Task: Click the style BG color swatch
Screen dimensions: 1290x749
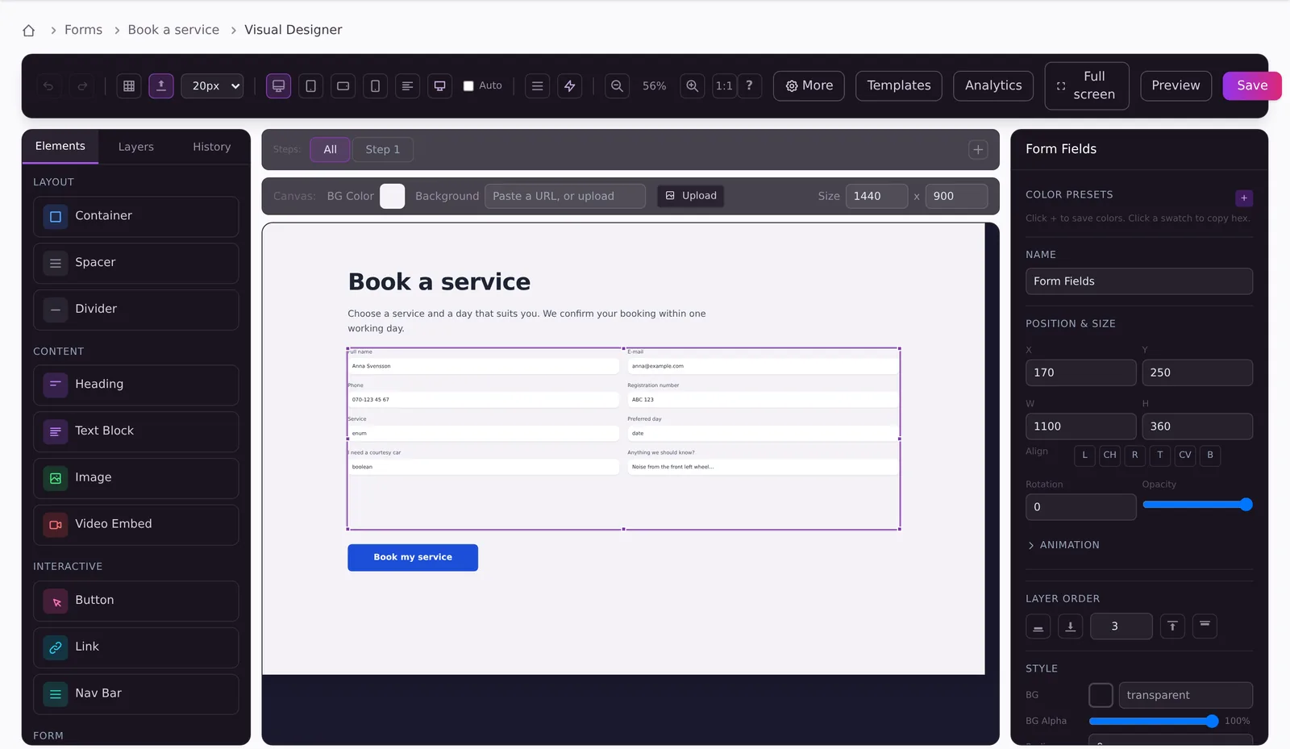Action: 1101,695
